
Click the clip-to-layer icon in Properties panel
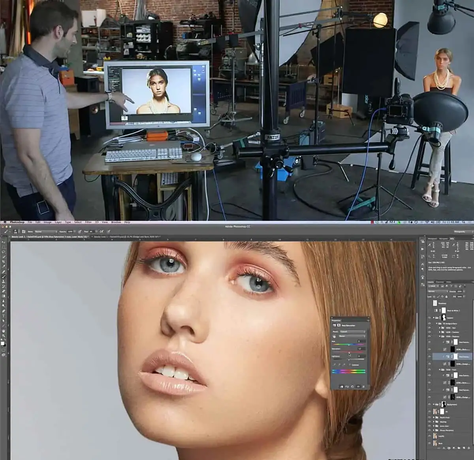(x=342, y=386)
